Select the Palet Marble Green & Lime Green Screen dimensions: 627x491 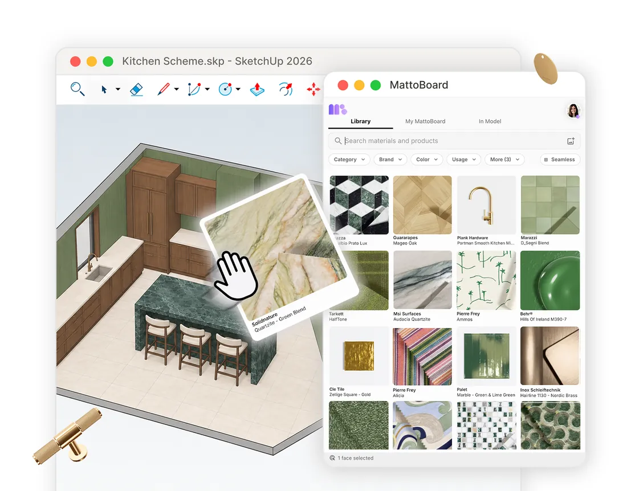[486, 356]
